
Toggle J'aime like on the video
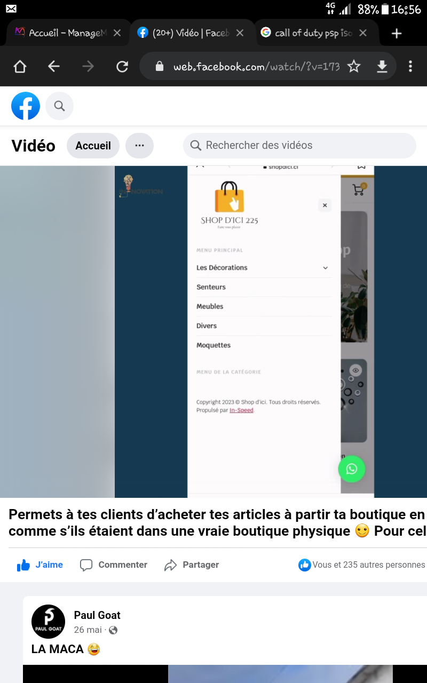click(x=41, y=565)
